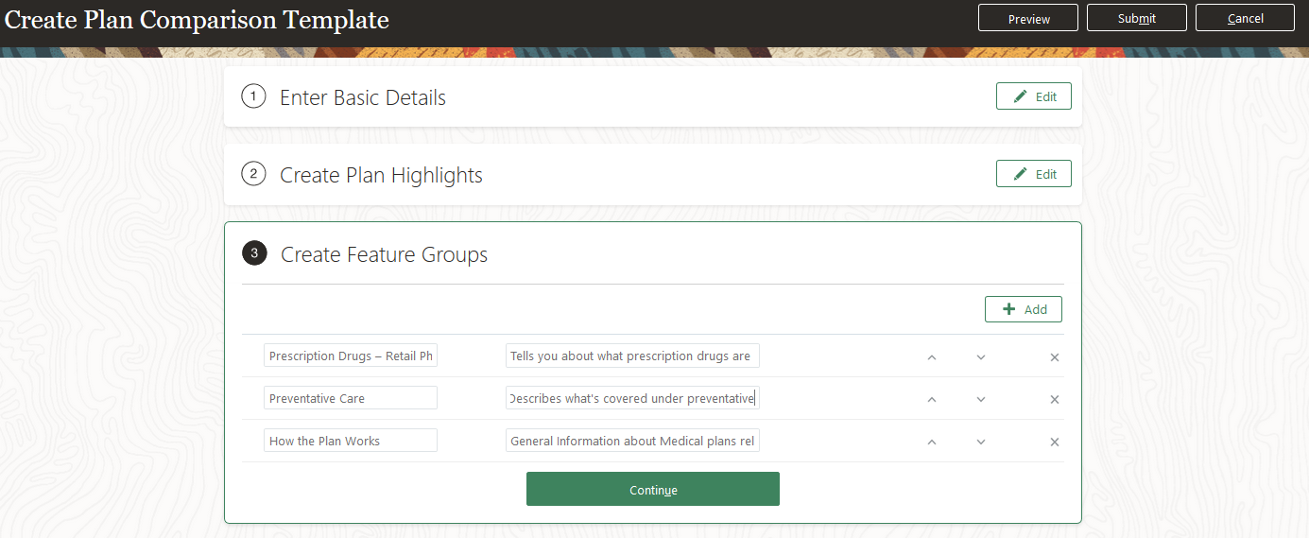The width and height of the screenshot is (1309, 538).
Task: Move How the Plan Works up
Action: (x=932, y=443)
